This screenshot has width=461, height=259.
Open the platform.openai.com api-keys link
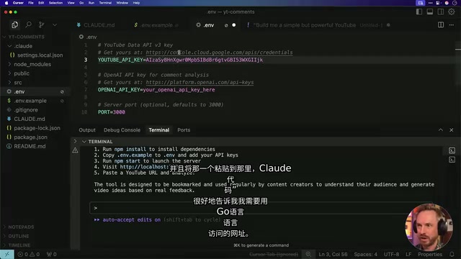pos(200,83)
